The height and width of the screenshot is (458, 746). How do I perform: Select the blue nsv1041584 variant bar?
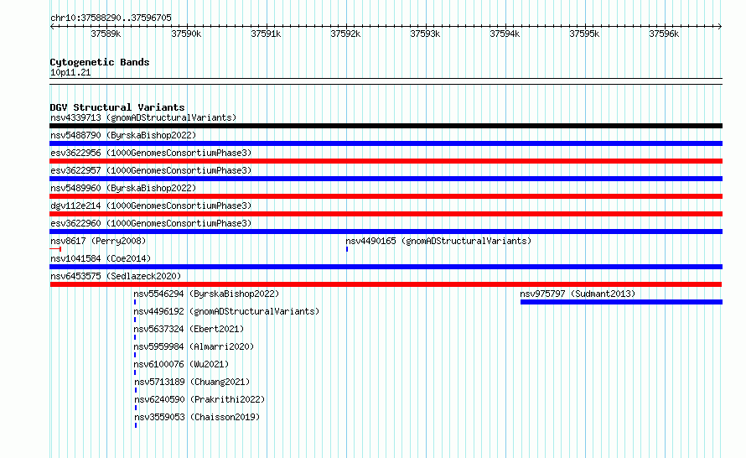(386, 267)
